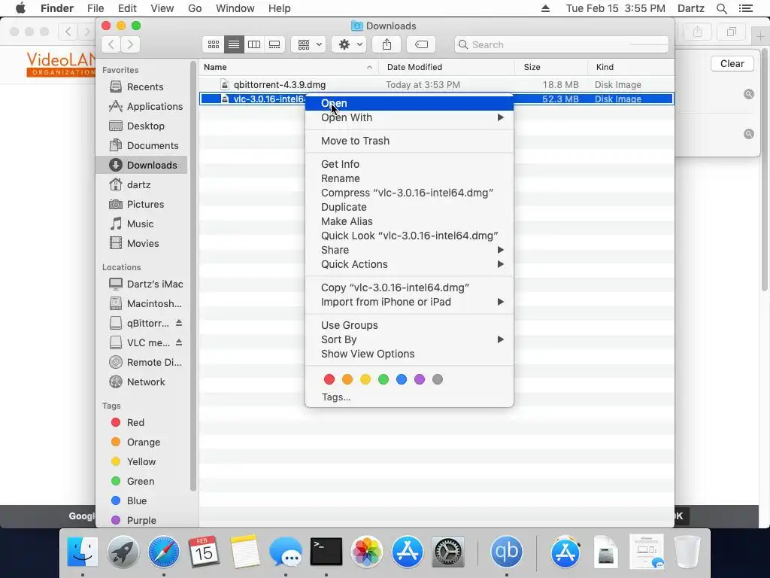770x578 pixels.
Task: Open the gear action menu
Action: coord(349,44)
